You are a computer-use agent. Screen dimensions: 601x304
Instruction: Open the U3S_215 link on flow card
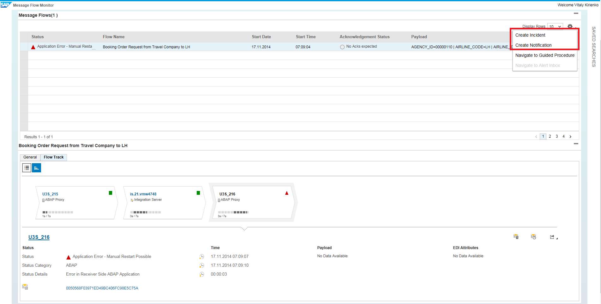coord(50,194)
